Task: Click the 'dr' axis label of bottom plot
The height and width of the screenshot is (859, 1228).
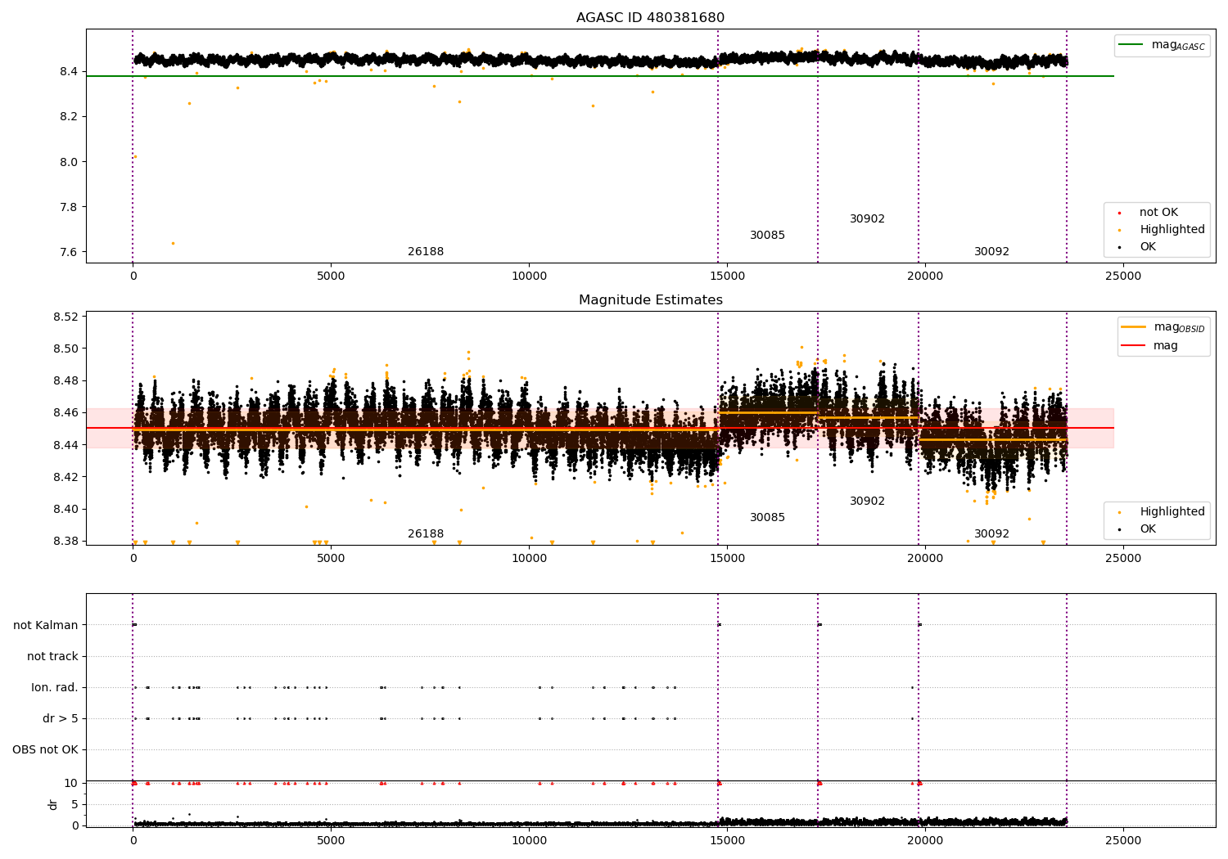Action: tap(53, 804)
